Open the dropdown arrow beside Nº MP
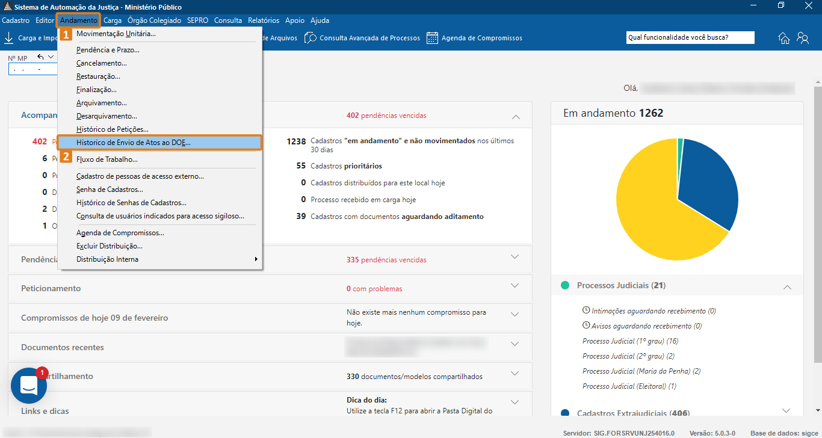 [x=51, y=55]
